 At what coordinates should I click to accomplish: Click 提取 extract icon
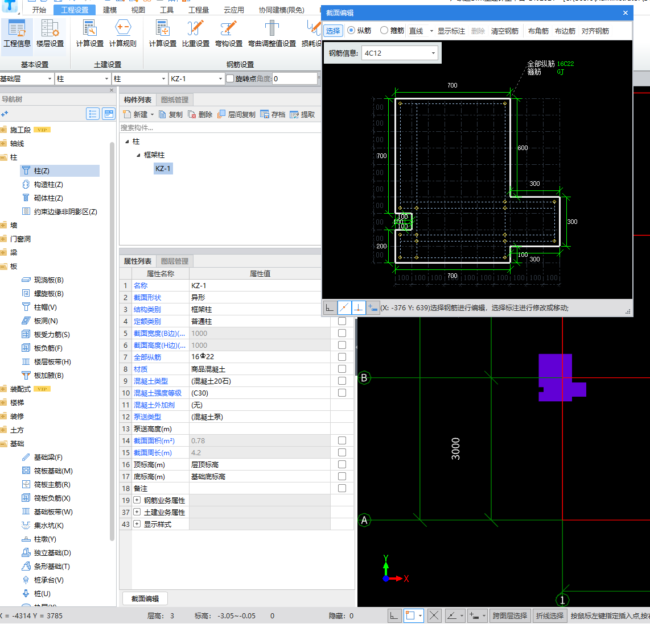pyautogui.click(x=302, y=114)
